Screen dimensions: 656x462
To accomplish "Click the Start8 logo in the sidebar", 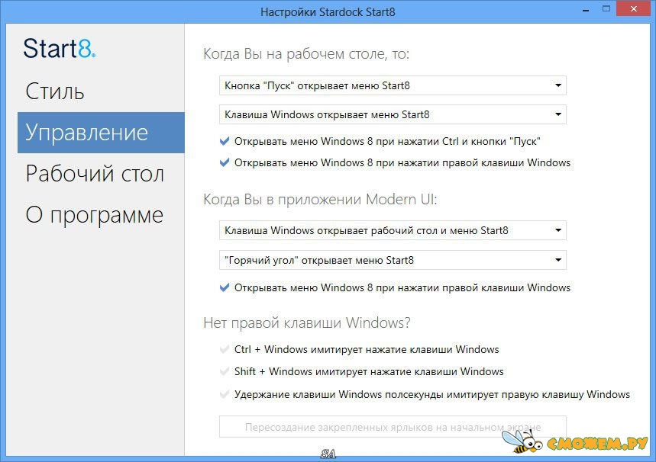I will (x=60, y=49).
